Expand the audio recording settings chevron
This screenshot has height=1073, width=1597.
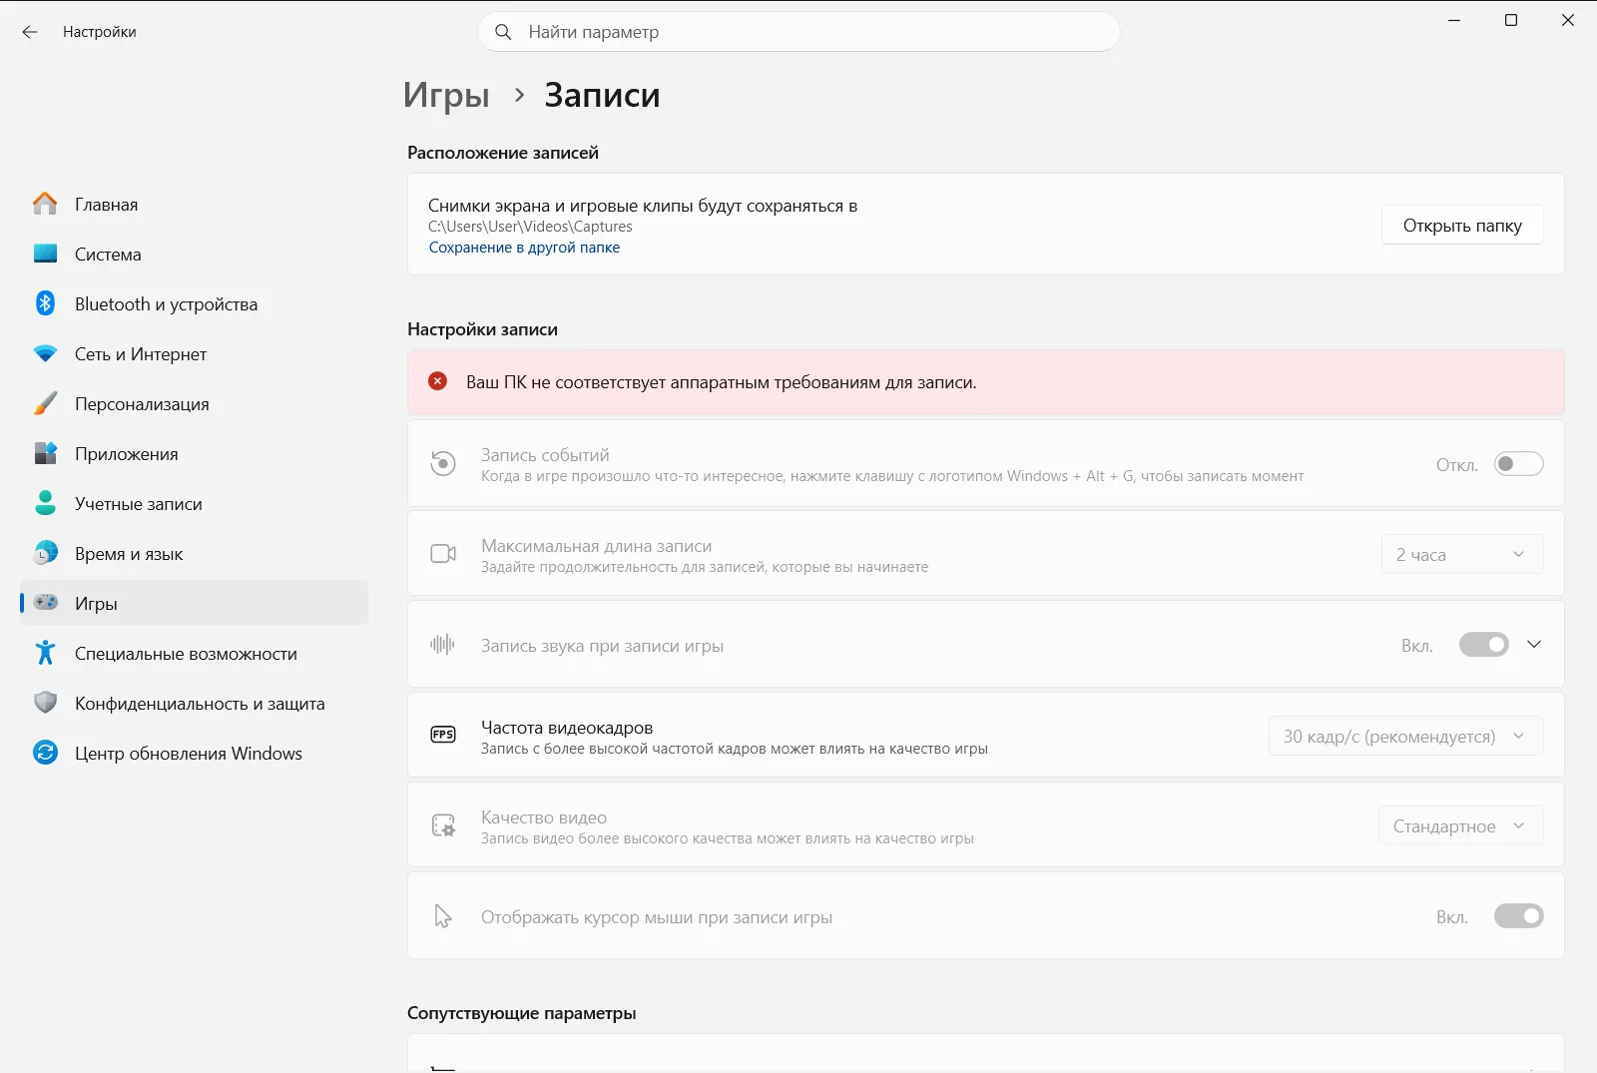pyautogui.click(x=1534, y=645)
